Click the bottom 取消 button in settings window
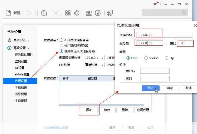This screenshot has width=197, height=134. tap(131, 128)
